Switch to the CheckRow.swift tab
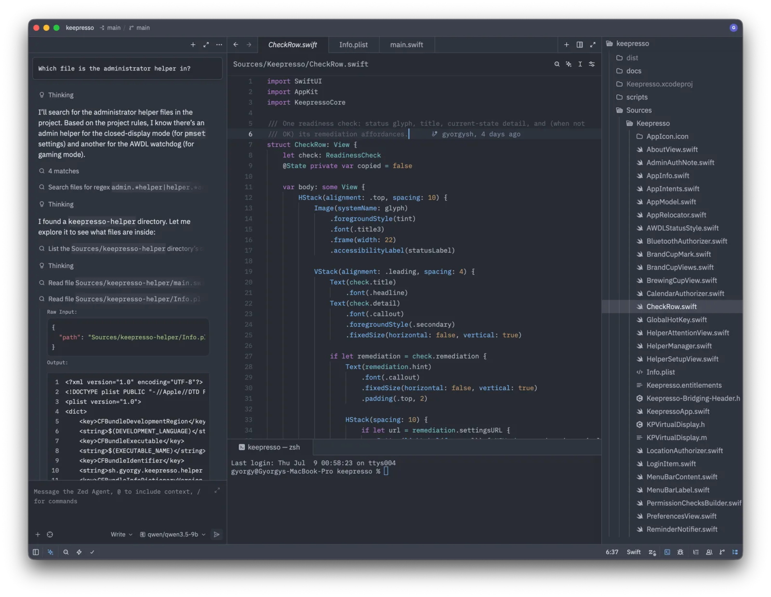The image size is (771, 597). pyautogui.click(x=292, y=44)
